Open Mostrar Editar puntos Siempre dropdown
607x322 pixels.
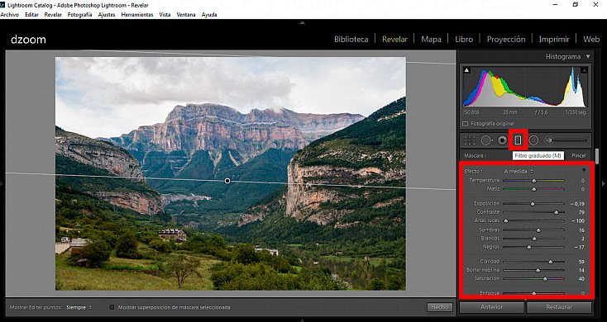coord(79,307)
